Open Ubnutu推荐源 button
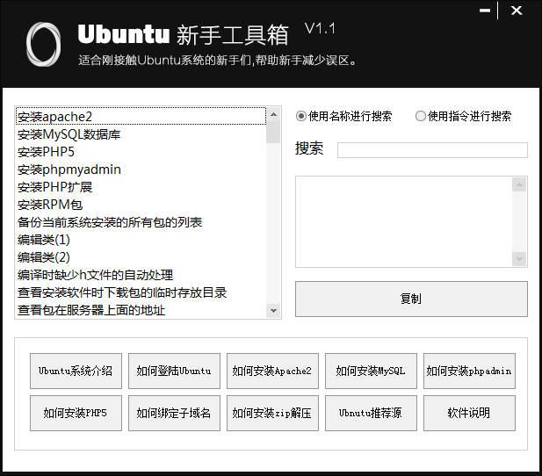542x476 pixels. [x=371, y=413]
